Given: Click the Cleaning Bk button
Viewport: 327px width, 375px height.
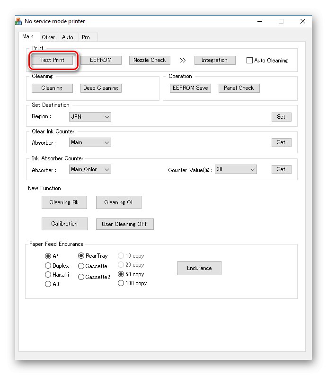Looking at the screenshot, I should 64,202.
